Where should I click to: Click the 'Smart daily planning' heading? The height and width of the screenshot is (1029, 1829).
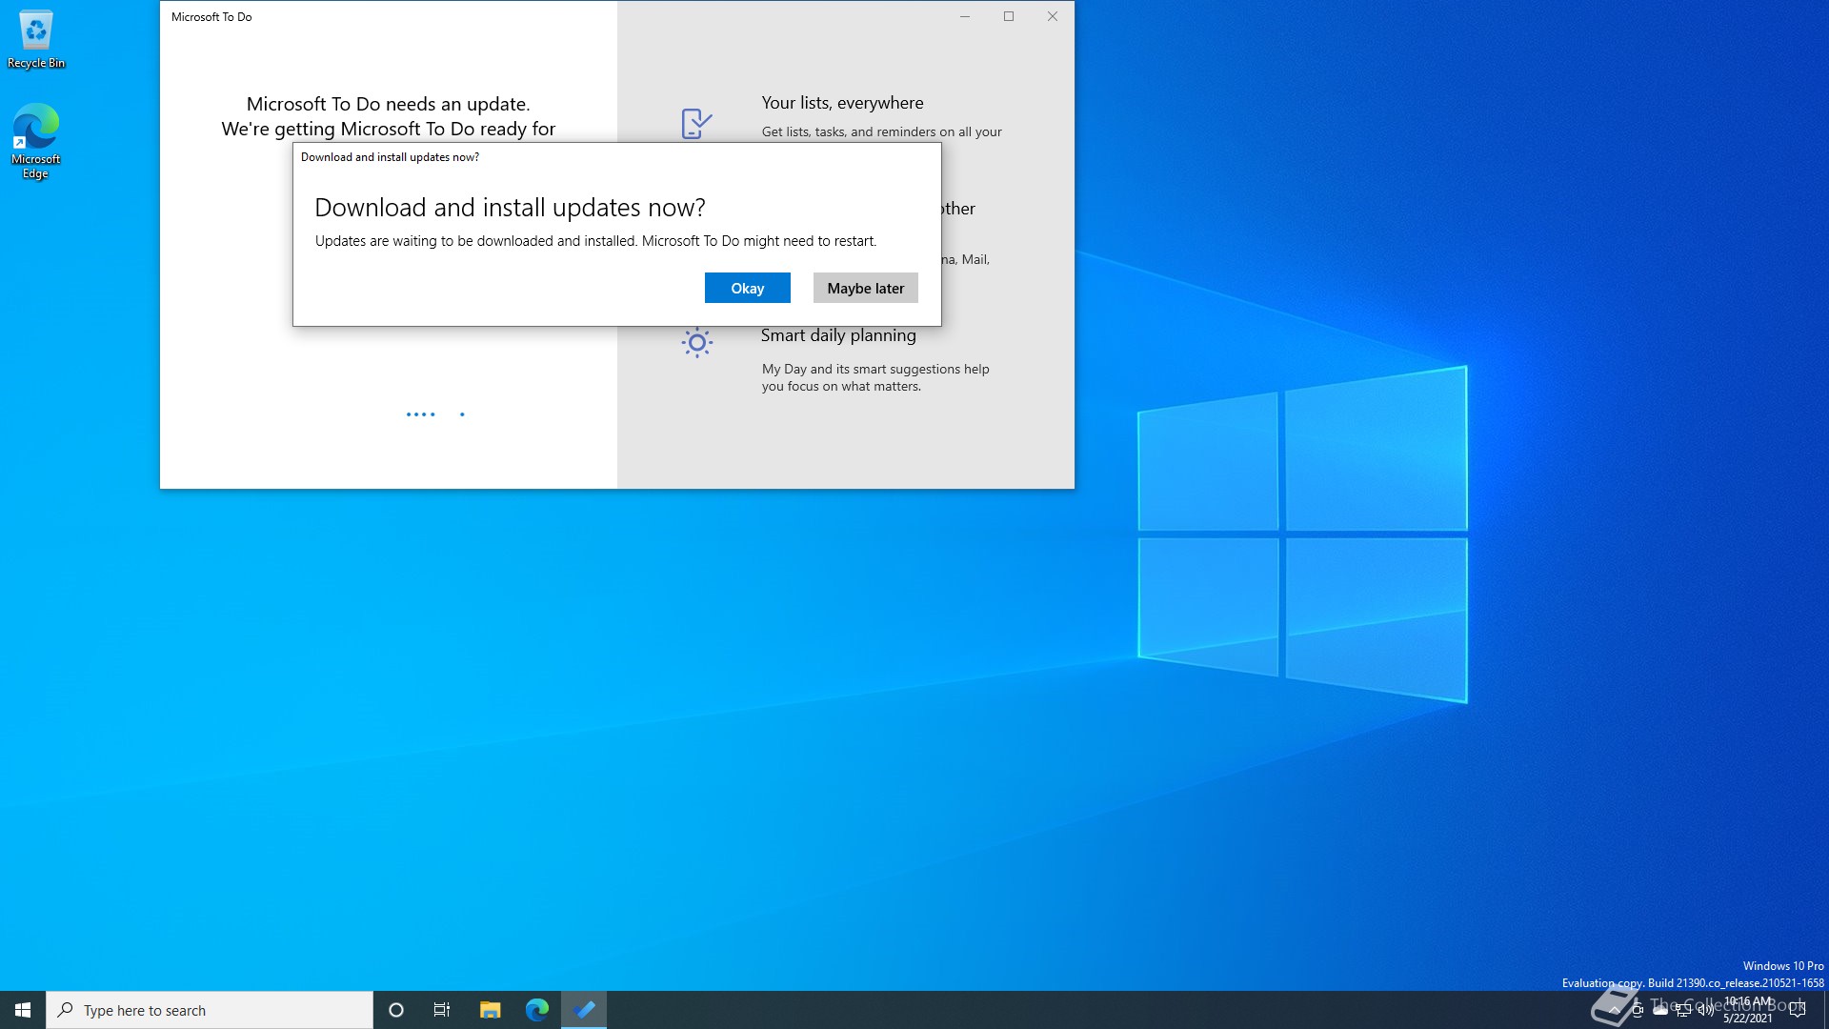click(838, 335)
